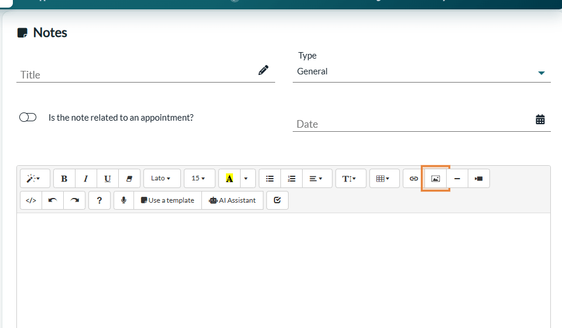
Task: Open the editor help question mark
Action: pyautogui.click(x=100, y=200)
